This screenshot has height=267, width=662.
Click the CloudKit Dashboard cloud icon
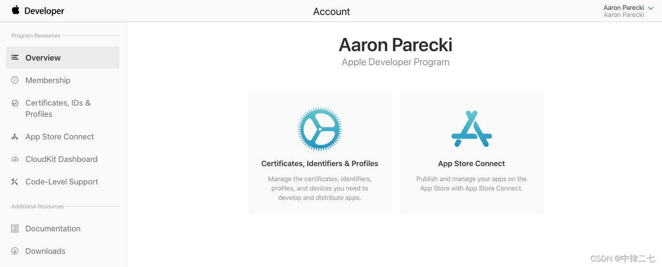pyautogui.click(x=15, y=159)
